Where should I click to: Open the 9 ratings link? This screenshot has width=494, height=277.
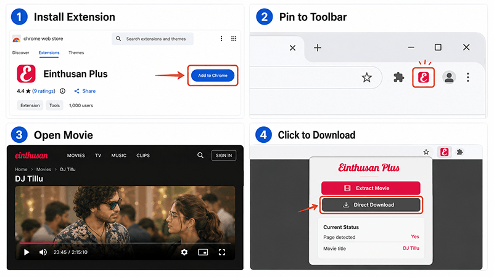pyautogui.click(x=44, y=91)
